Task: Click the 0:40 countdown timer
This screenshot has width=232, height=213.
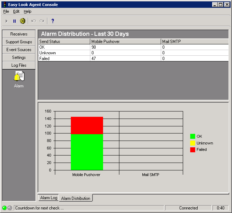Action: (220, 208)
